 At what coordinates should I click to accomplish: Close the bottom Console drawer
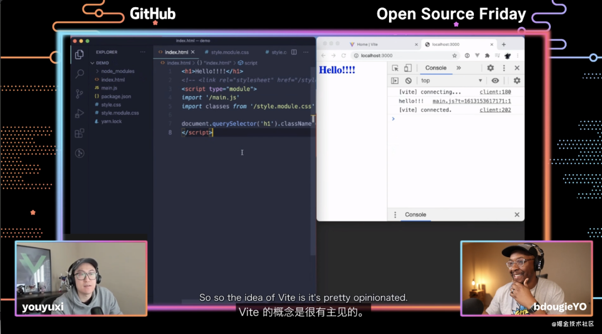517,215
